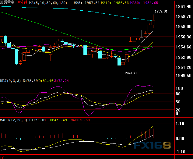Click the DEA:0.49 value

(58, 120)
